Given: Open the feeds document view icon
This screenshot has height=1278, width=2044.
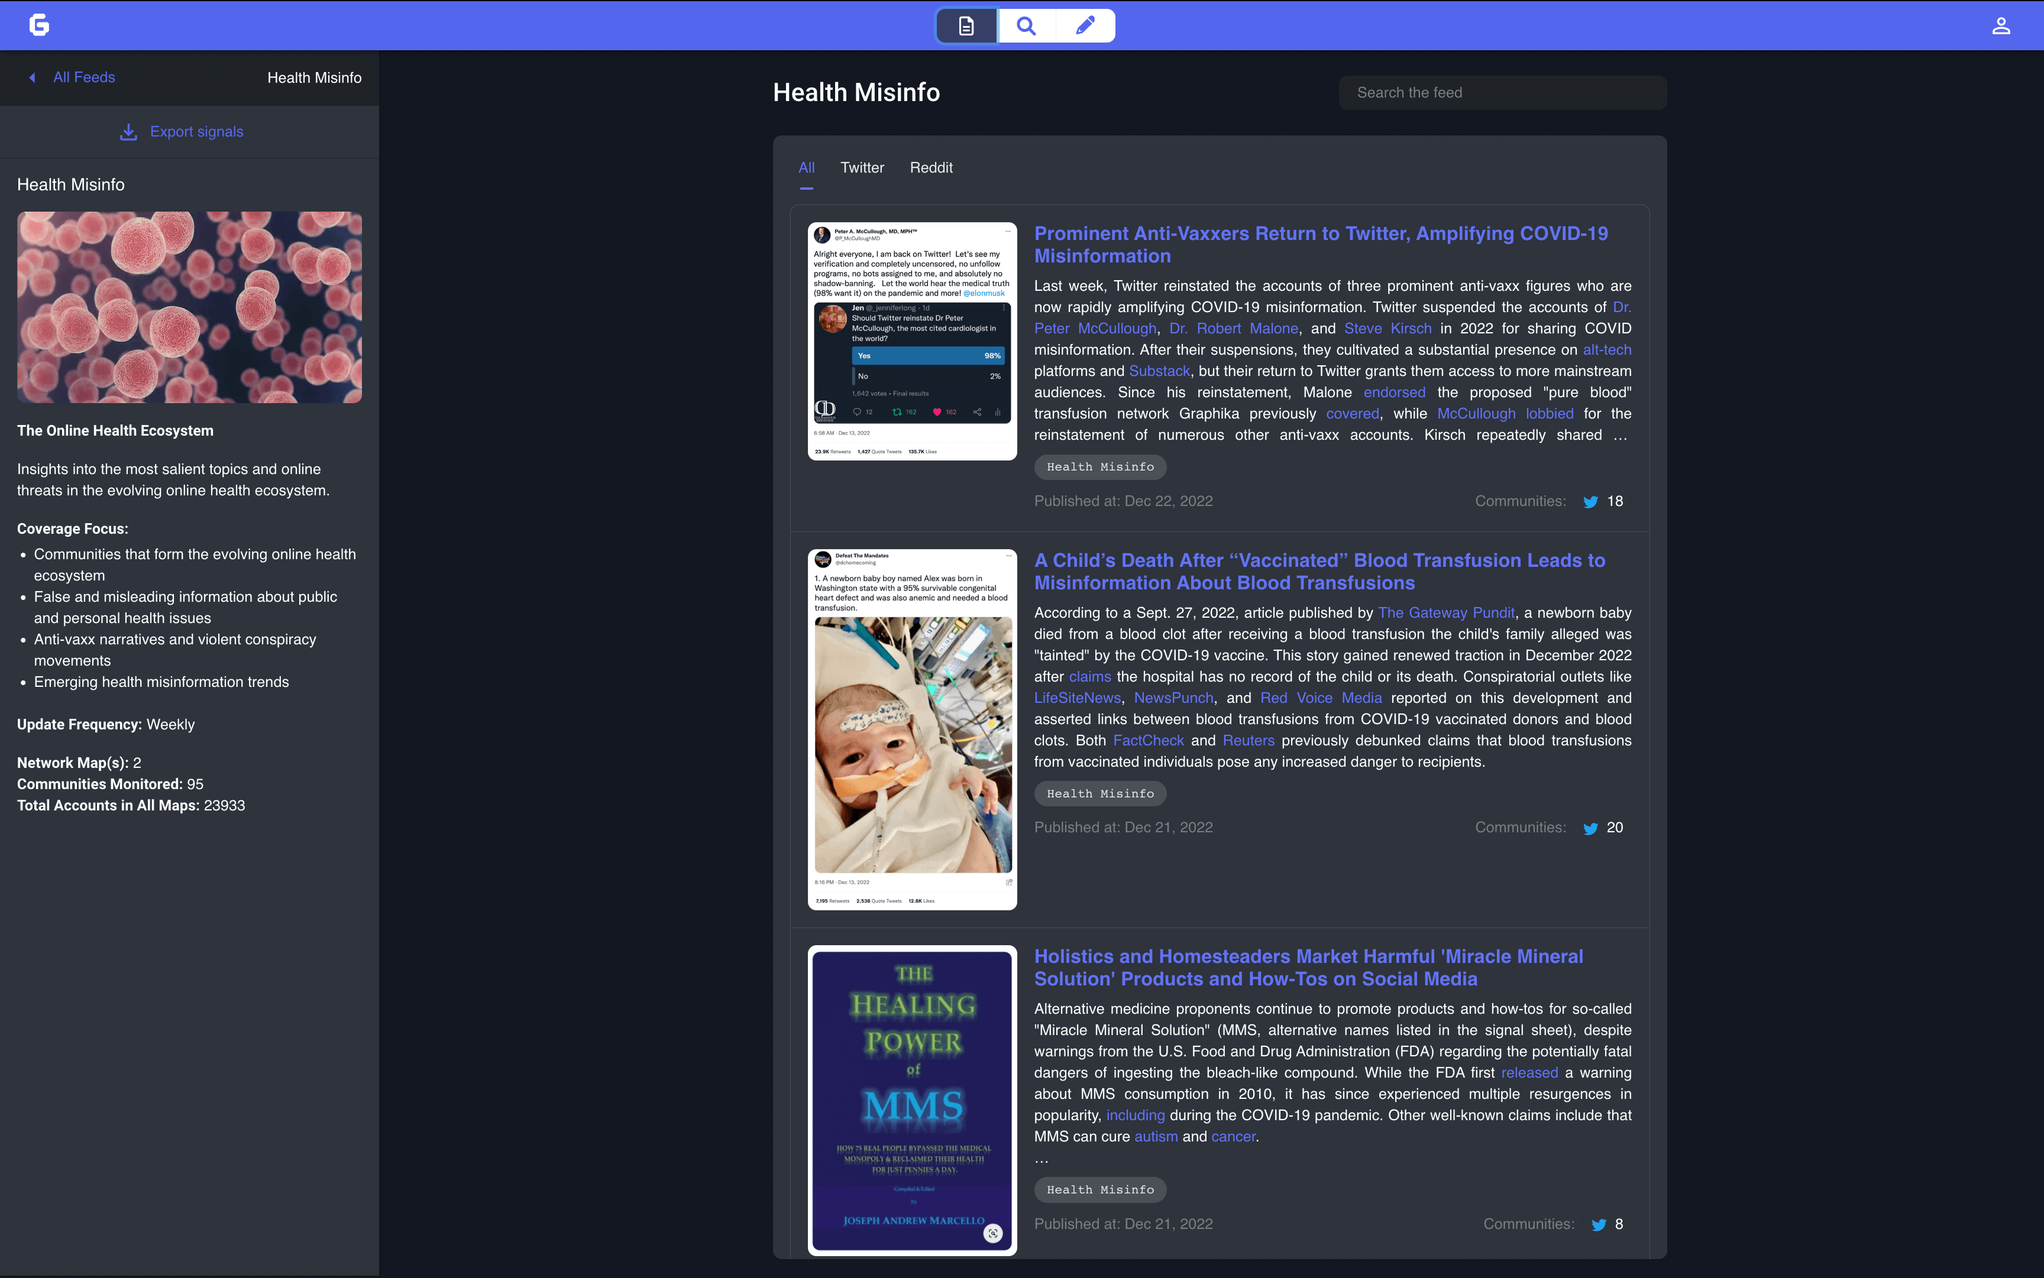Looking at the screenshot, I should [966, 26].
